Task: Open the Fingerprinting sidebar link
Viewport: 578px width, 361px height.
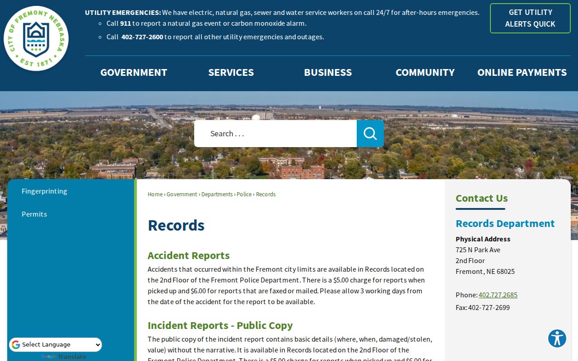Action: (x=44, y=191)
